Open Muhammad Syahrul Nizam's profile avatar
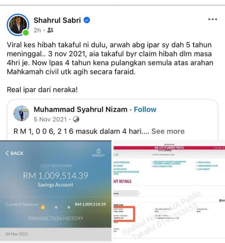The image size is (225, 243). 21,113
